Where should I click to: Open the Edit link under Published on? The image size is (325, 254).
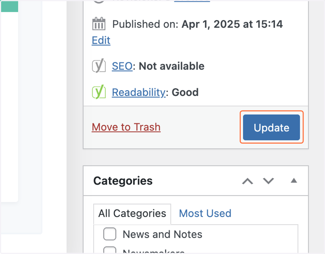pos(101,40)
